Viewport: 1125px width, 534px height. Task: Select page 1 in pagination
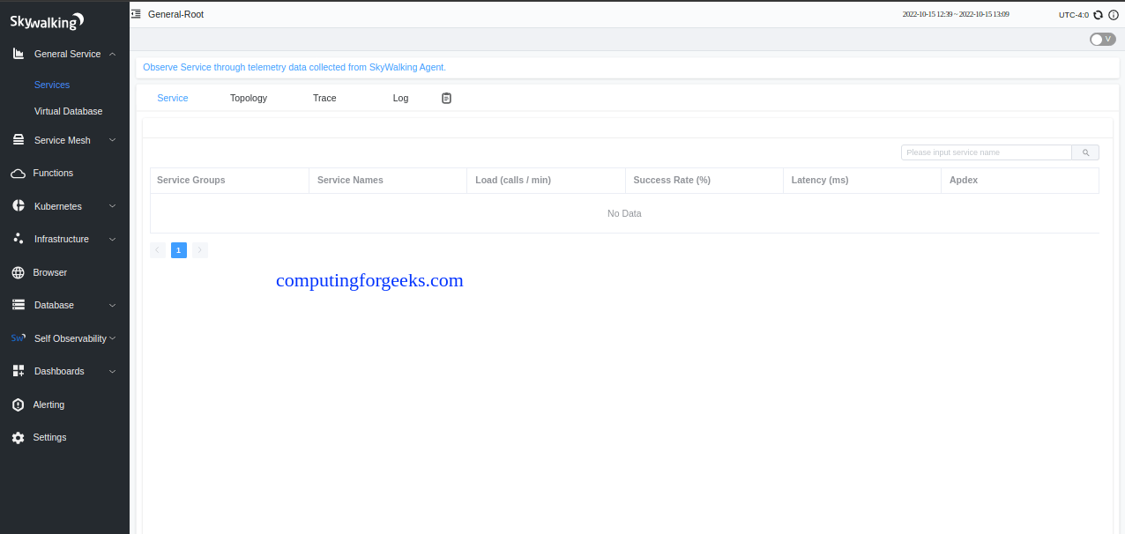coord(179,250)
